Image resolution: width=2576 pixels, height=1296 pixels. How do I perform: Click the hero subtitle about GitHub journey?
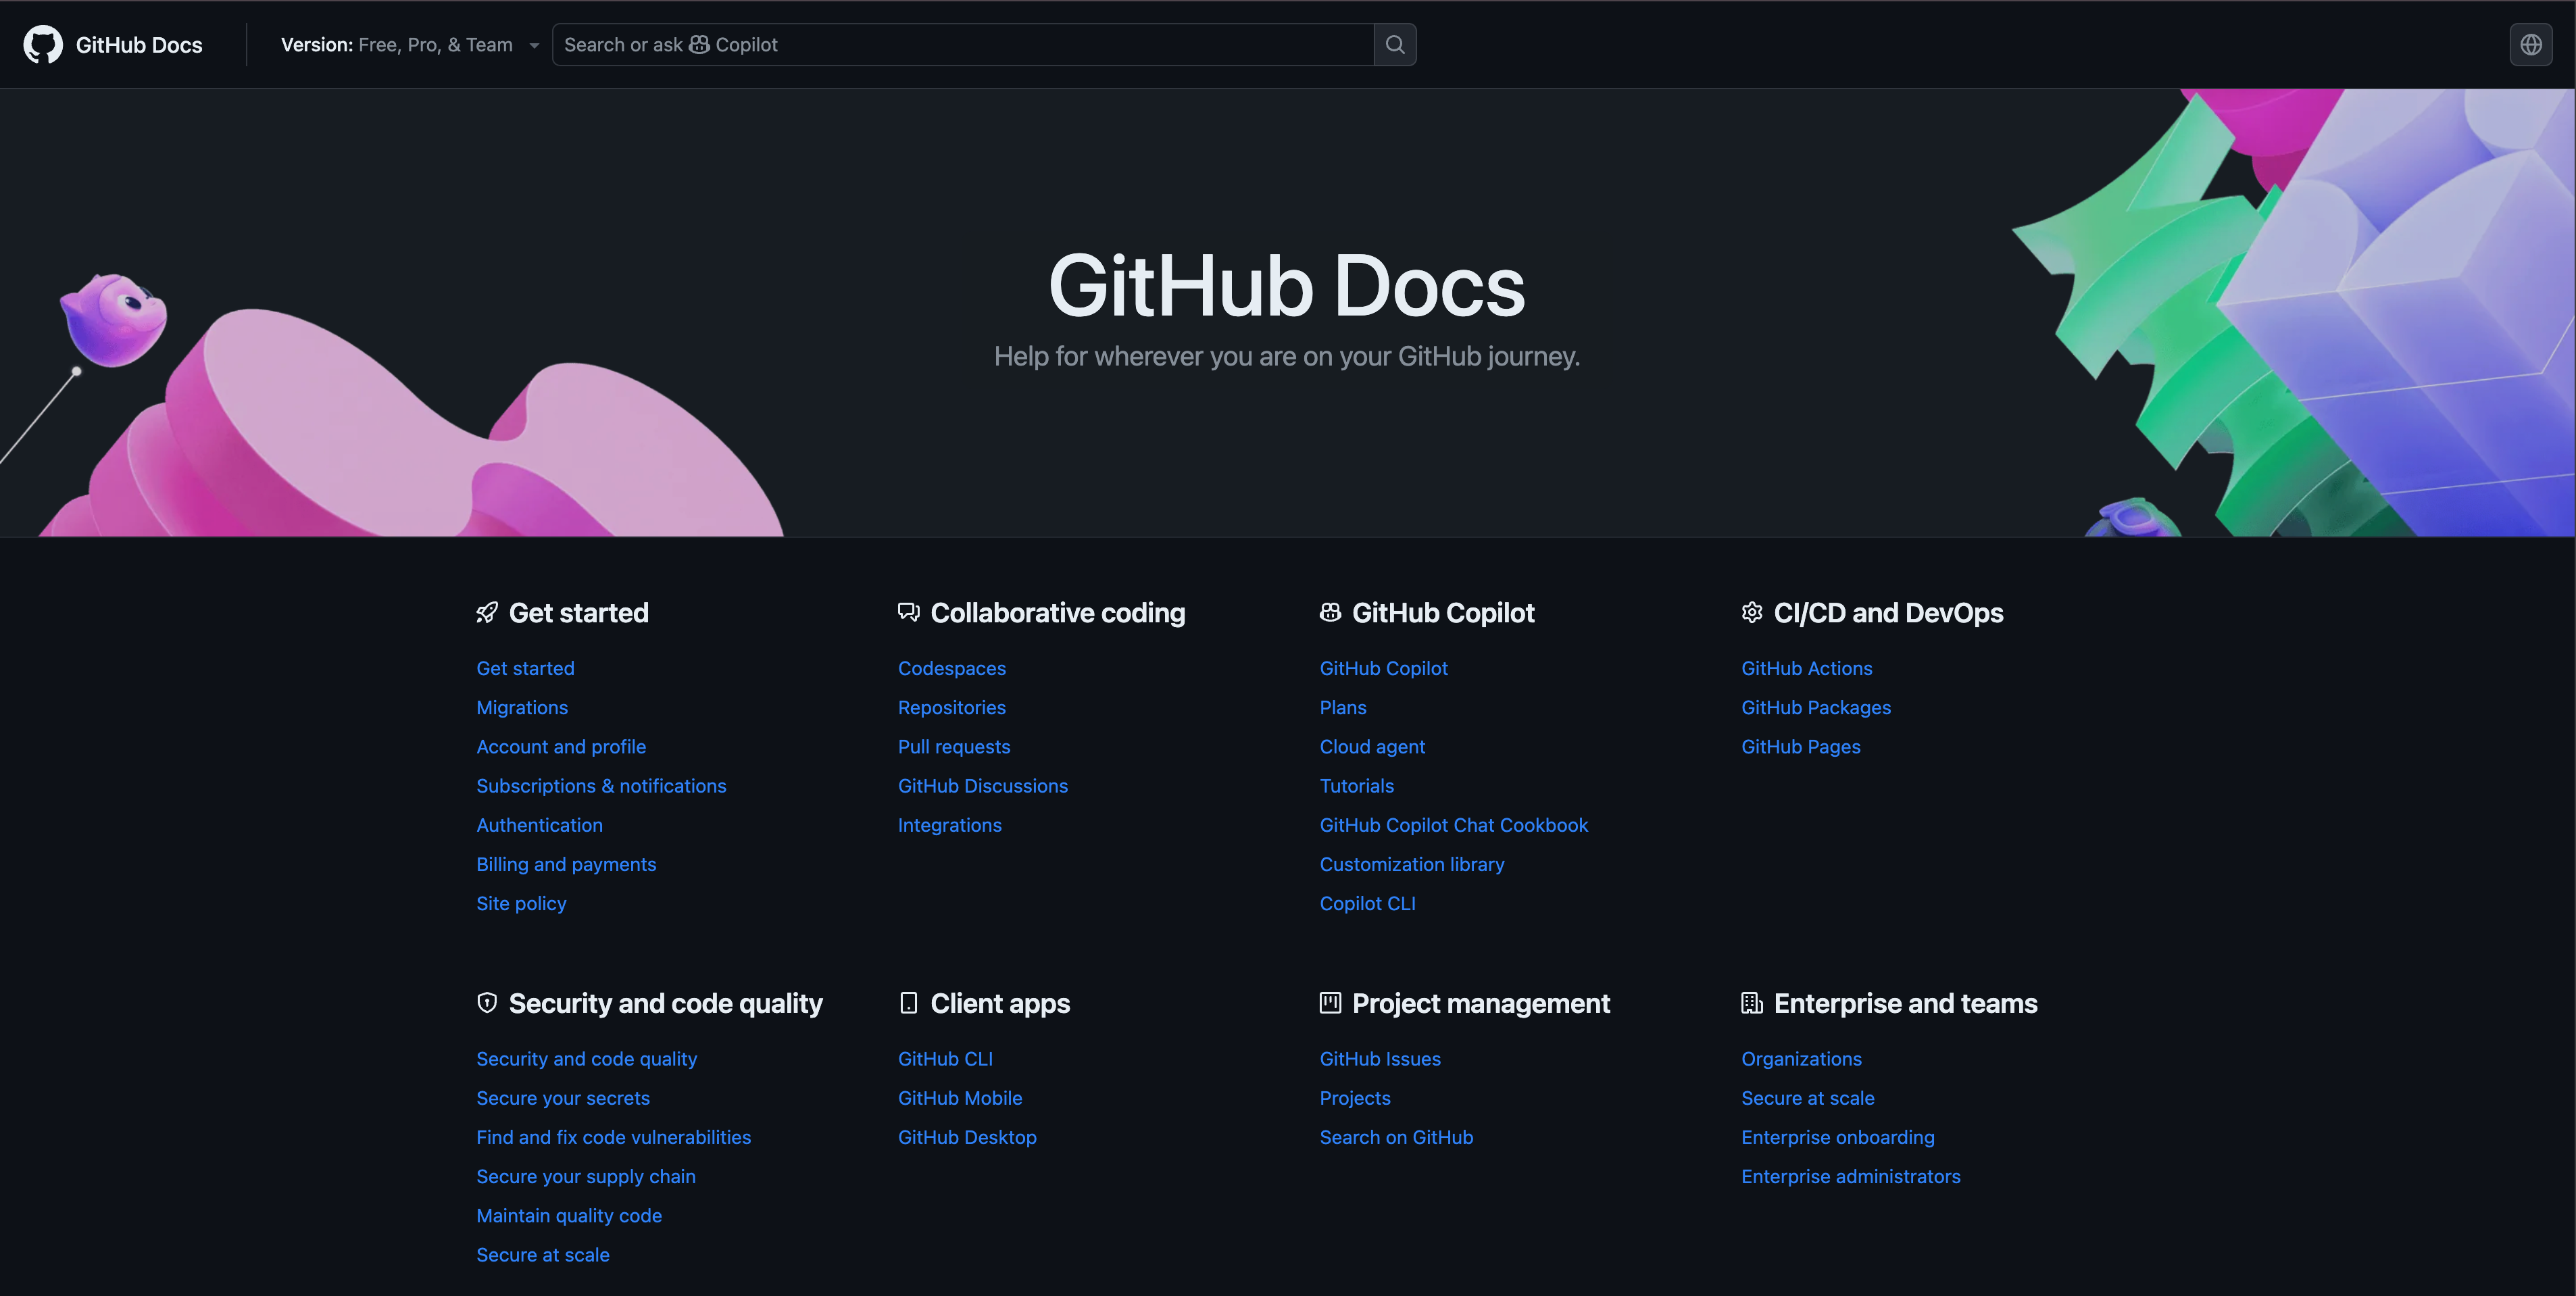(1287, 356)
